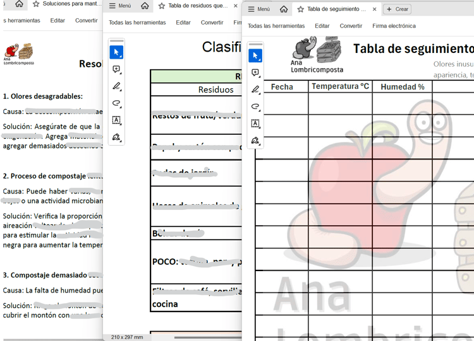This screenshot has width=474, height=341.
Task: Click the Temperatura °C column header
Action: (341, 86)
